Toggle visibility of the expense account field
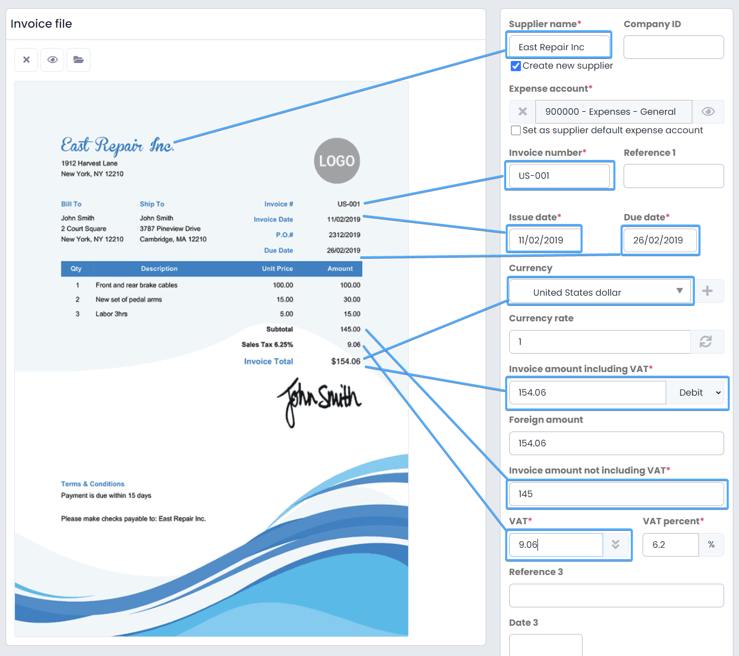This screenshot has width=739, height=656. coord(708,111)
